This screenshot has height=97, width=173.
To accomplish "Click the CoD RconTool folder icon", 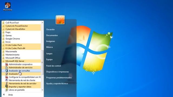I will [x=3, y=23].
